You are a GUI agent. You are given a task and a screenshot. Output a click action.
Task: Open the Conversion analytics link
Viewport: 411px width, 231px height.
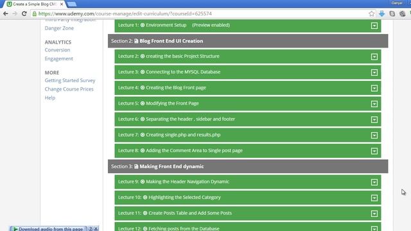click(x=57, y=50)
